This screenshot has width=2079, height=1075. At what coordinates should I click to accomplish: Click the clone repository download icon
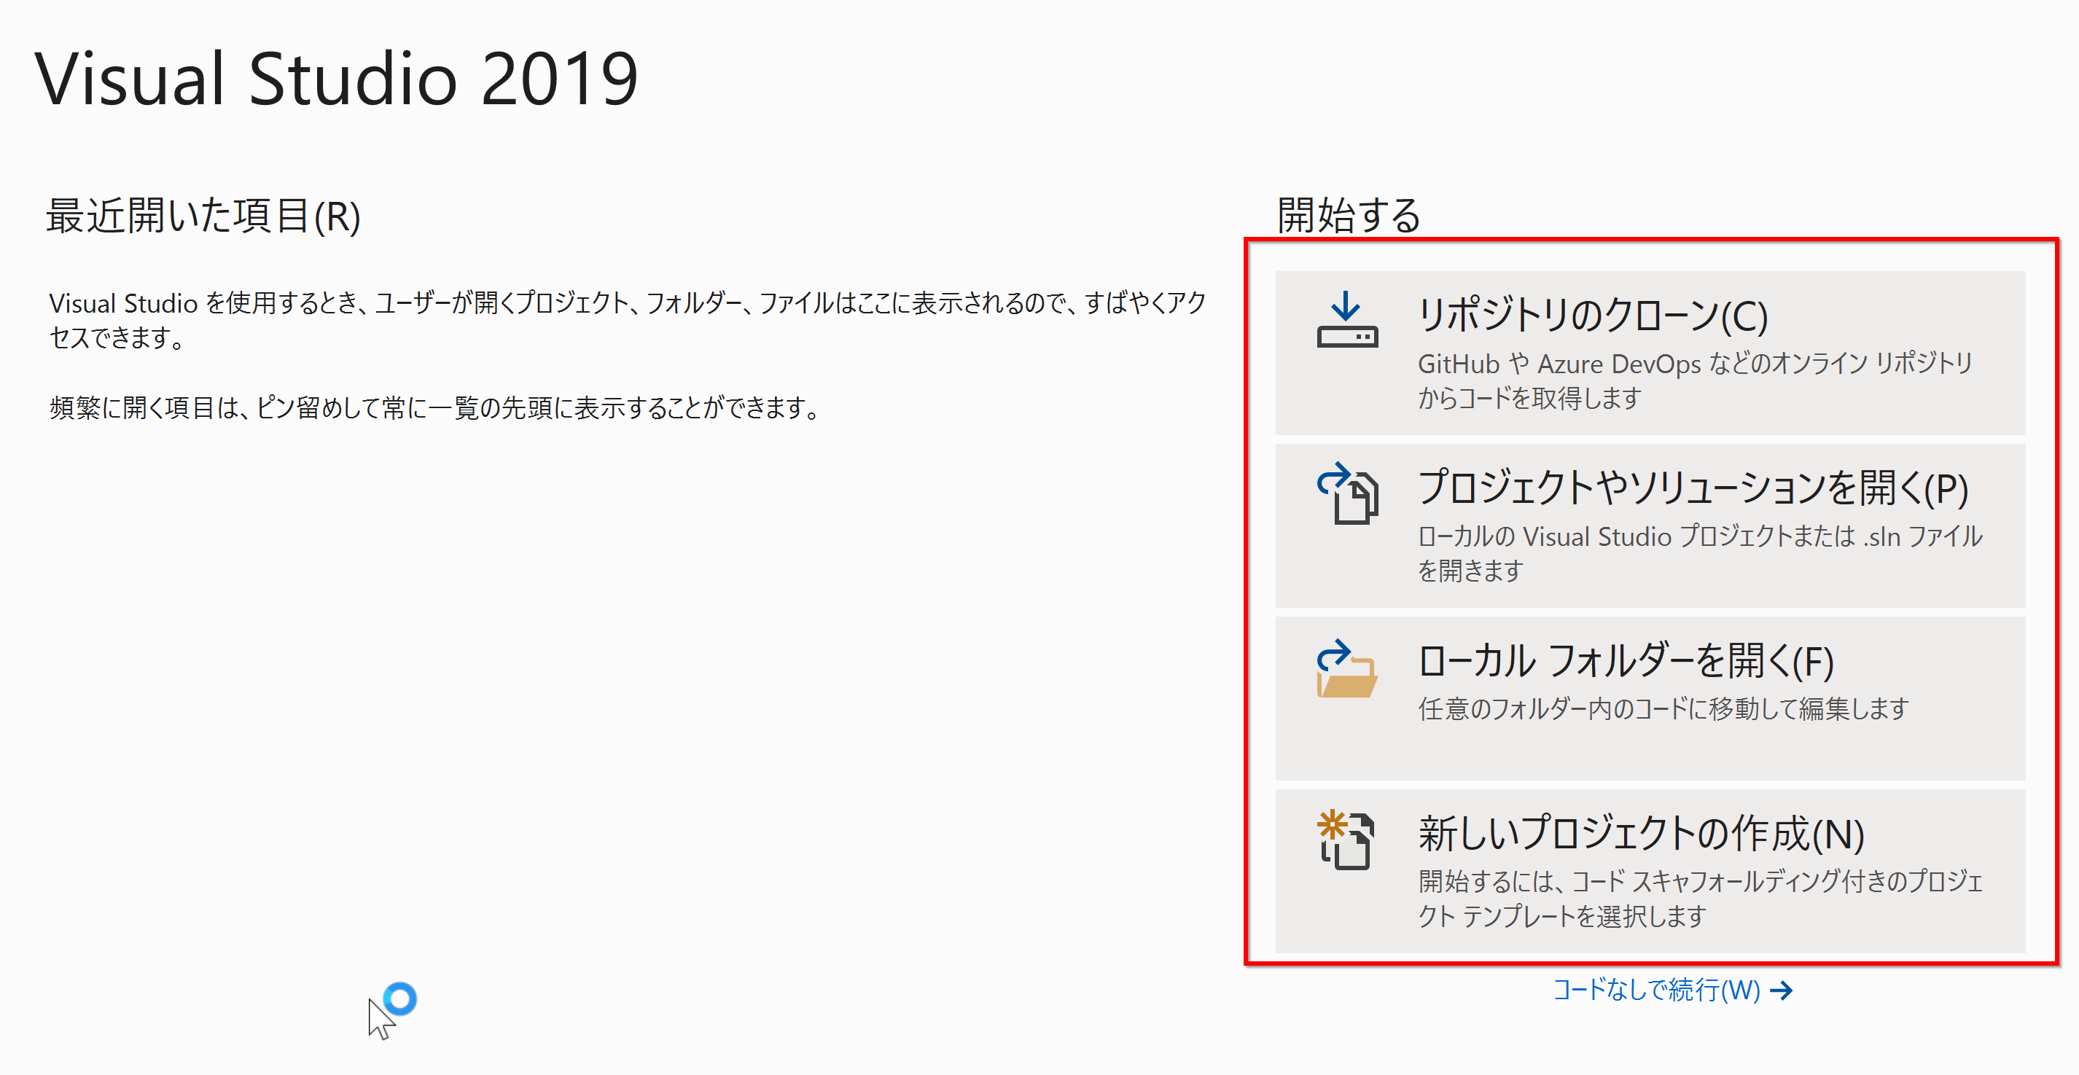tap(1347, 320)
